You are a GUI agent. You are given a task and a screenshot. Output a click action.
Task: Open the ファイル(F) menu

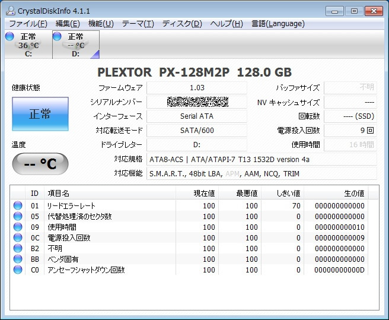click(28, 24)
